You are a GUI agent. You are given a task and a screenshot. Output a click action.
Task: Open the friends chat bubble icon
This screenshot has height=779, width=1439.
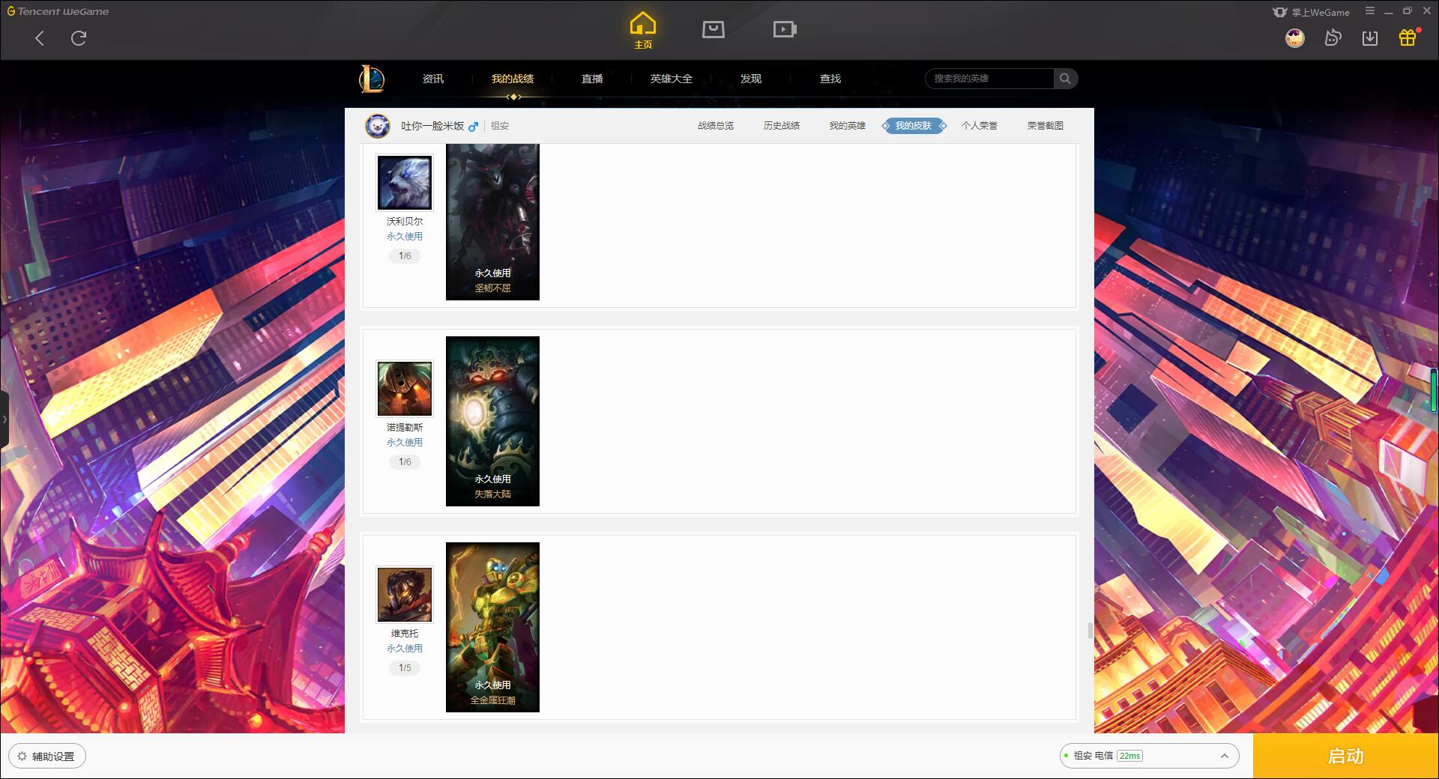tap(1333, 37)
